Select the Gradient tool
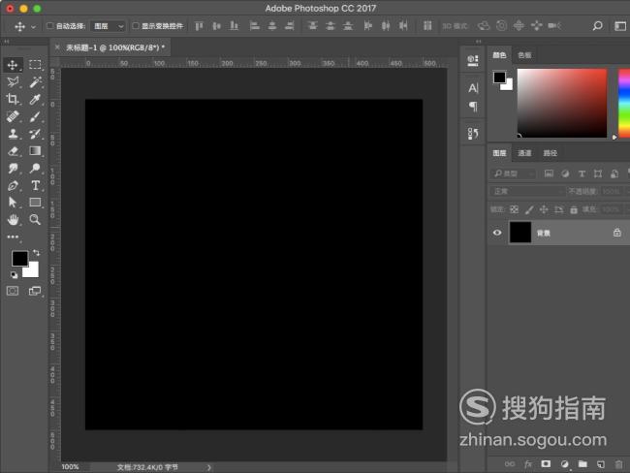 (x=35, y=150)
